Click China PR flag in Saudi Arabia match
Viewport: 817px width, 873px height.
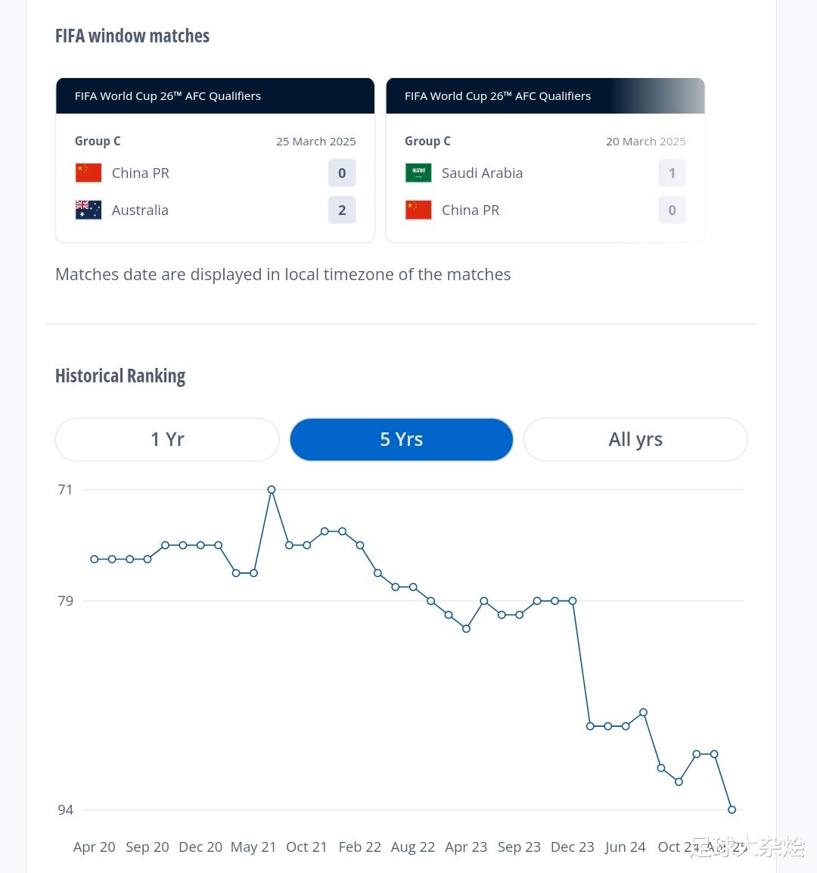pos(418,210)
